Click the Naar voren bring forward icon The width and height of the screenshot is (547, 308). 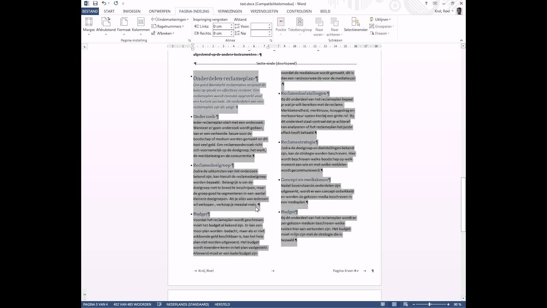pos(319,21)
